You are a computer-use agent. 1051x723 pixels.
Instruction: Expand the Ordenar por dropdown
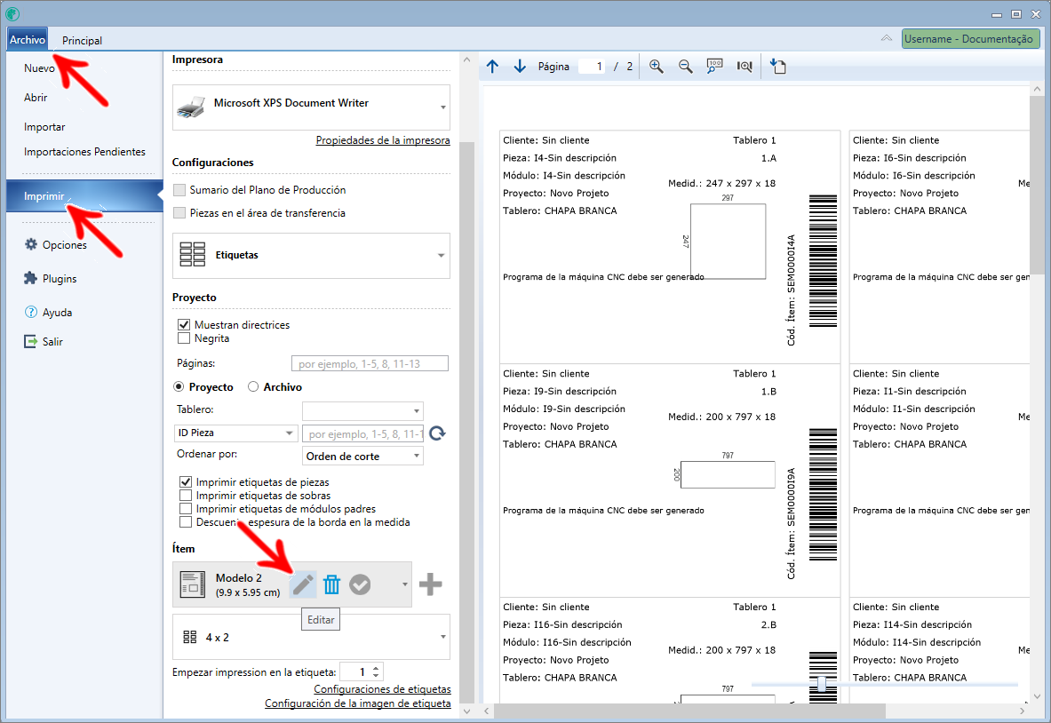coord(363,456)
